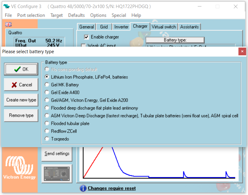
Task: Click the VE Configure app icon in title bar
Action: coord(6,6)
